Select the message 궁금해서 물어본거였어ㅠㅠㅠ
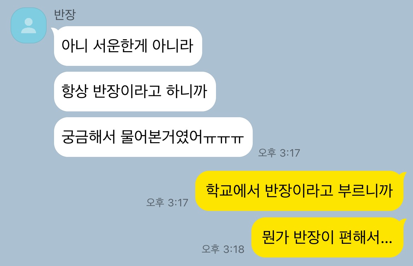Screen dimensions: 413x266 pyautogui.click(x=153, y=137)
